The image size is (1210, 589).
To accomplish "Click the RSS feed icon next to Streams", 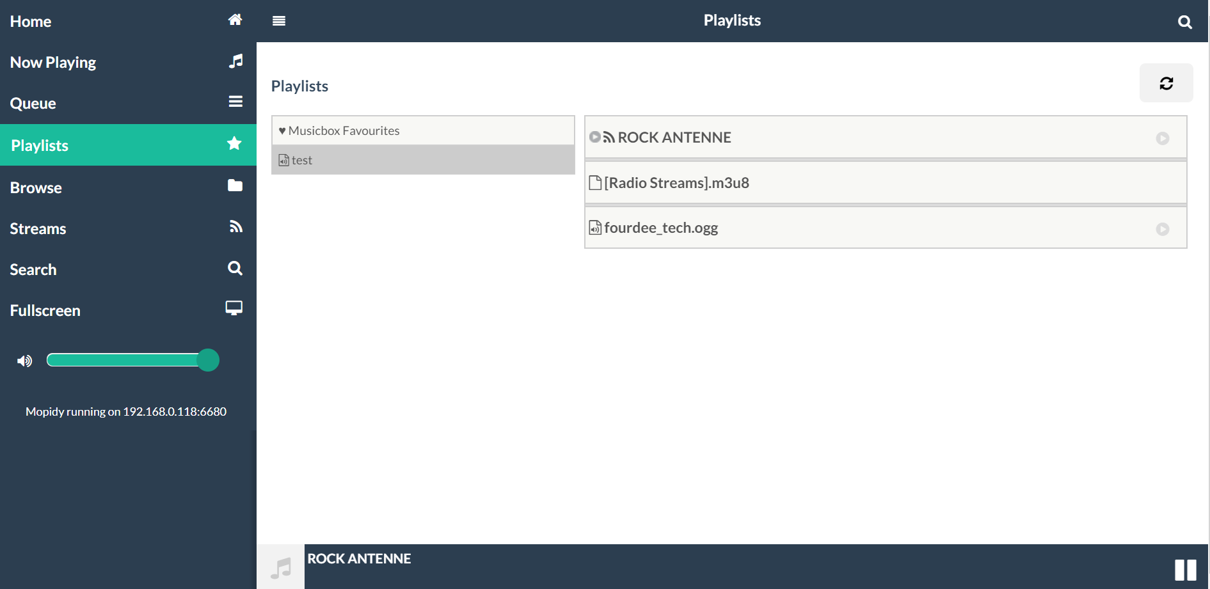I will (x=235, y=226).
